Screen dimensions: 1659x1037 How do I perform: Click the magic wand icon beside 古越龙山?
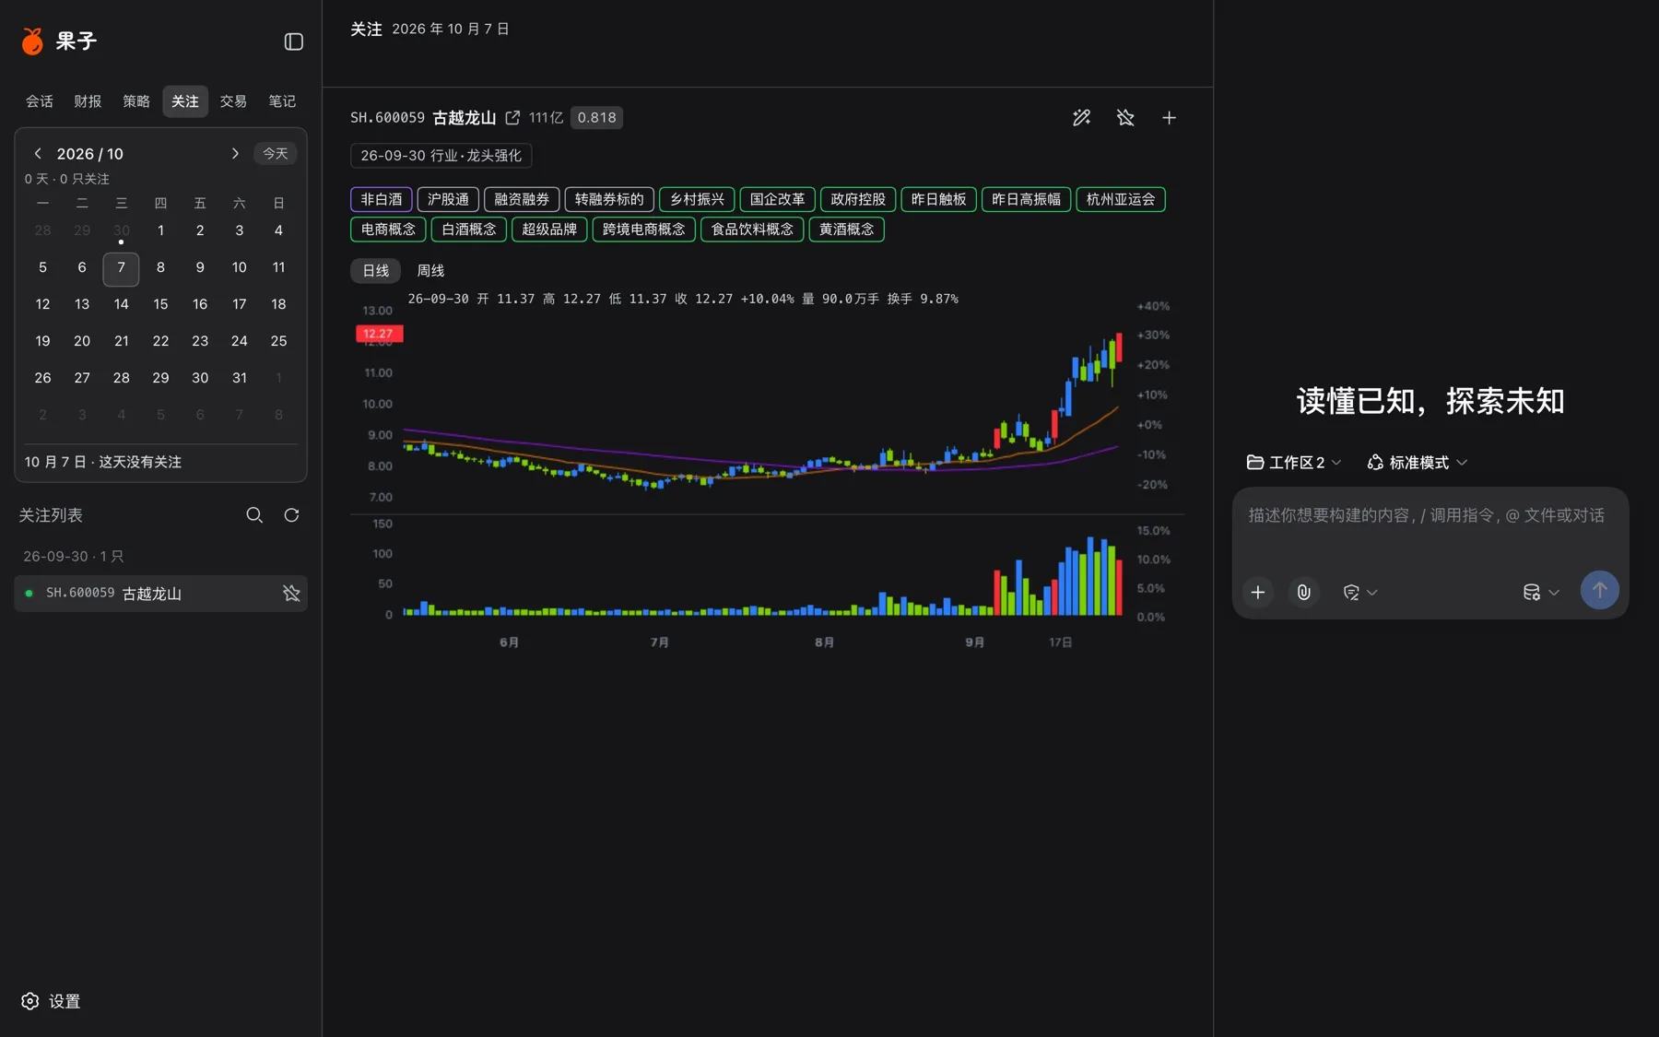(1081, 118)
